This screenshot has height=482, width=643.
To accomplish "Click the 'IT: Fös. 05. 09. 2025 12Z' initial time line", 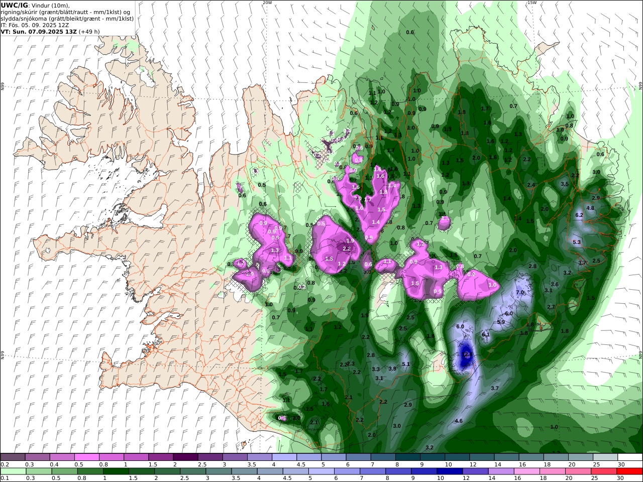I will tap(35, 25).
